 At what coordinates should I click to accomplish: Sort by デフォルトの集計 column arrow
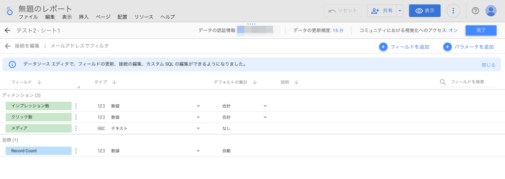pyautogui.click(x=254, y=82)
